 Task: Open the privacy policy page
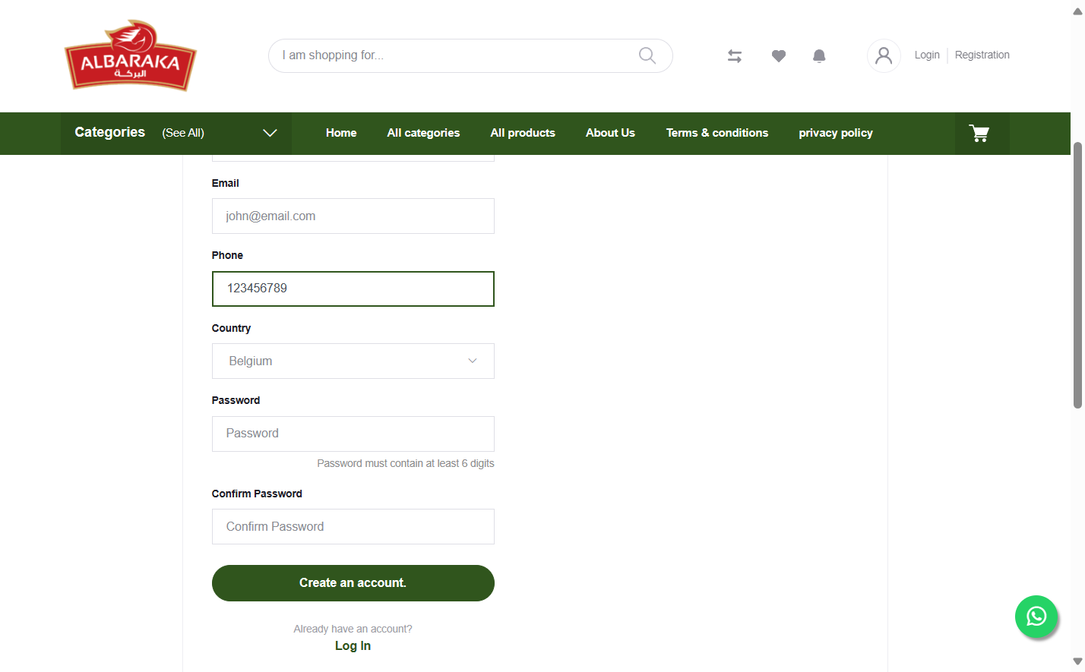click(x=836, y=133)
